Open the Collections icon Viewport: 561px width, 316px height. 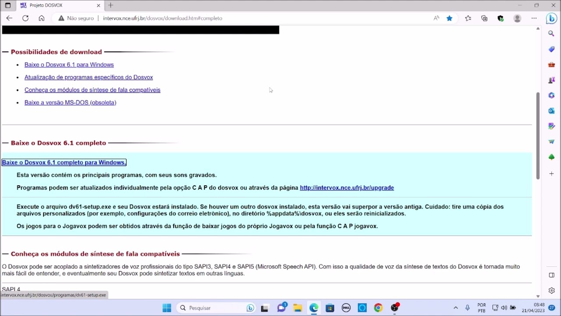[484, 18]
